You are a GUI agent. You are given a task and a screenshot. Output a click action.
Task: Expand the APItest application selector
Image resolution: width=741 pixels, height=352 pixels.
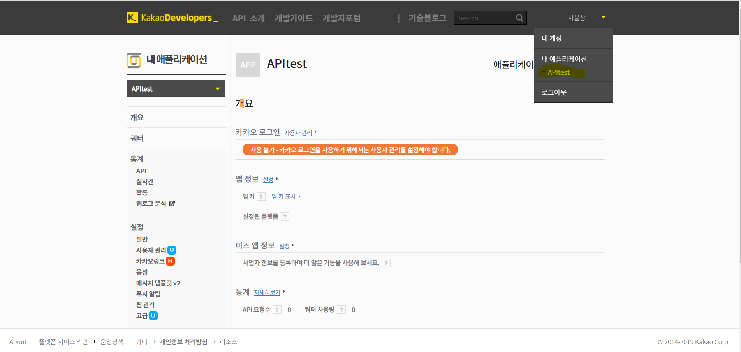[176, 88]
